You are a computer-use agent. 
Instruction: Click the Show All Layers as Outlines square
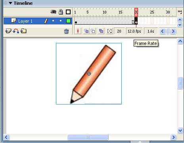(x=68, y=12)
